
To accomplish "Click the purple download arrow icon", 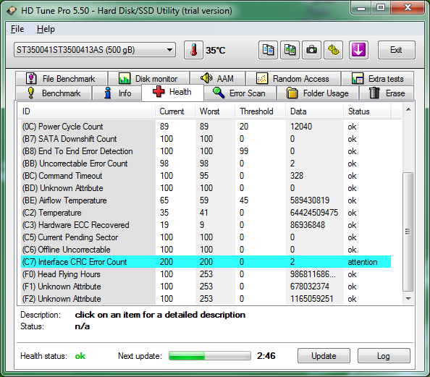I will tap(358, 50).
